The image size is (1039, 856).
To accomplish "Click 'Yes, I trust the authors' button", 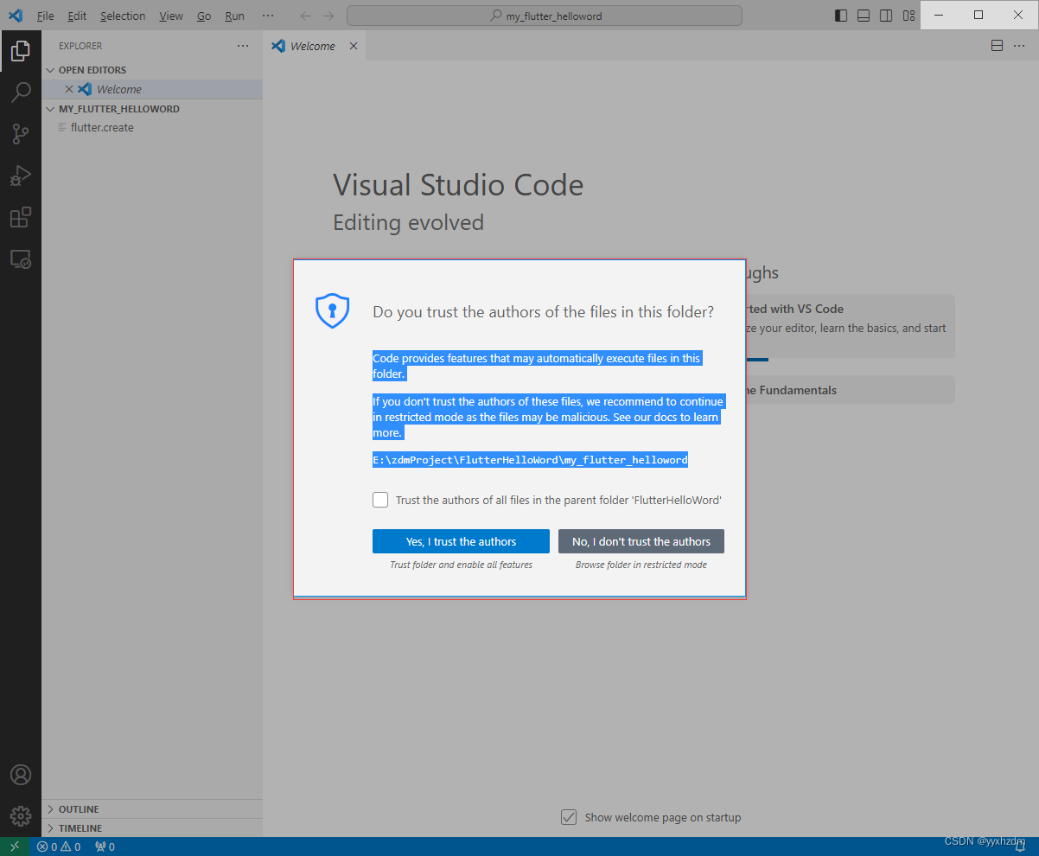I will (x=461, y=540).
